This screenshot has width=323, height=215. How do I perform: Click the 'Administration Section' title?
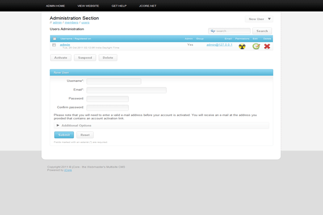pyautogui.click(x=74, y=18)
